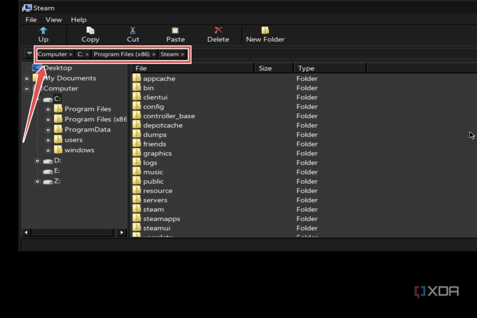Select the steam folder icon

tap(136, 209)
